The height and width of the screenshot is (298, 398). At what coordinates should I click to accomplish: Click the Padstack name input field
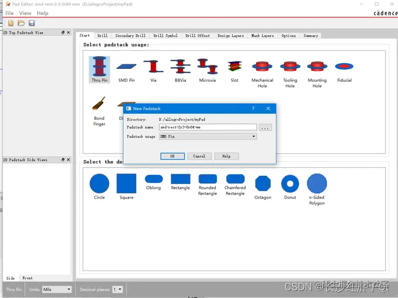(x=208, y=127)
